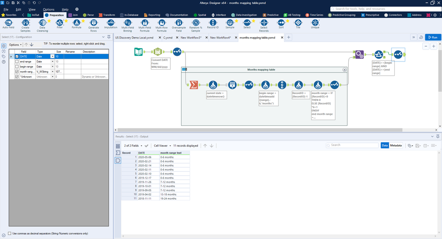The width and height of the screenshot is (442, 239).
Task: Switch to the Join tool category tab
Action: 74,15
